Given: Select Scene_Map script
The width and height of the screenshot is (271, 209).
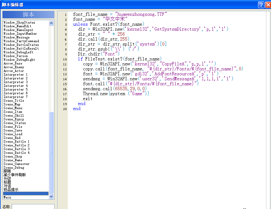Looking at the screenshot, I should 12,104.
